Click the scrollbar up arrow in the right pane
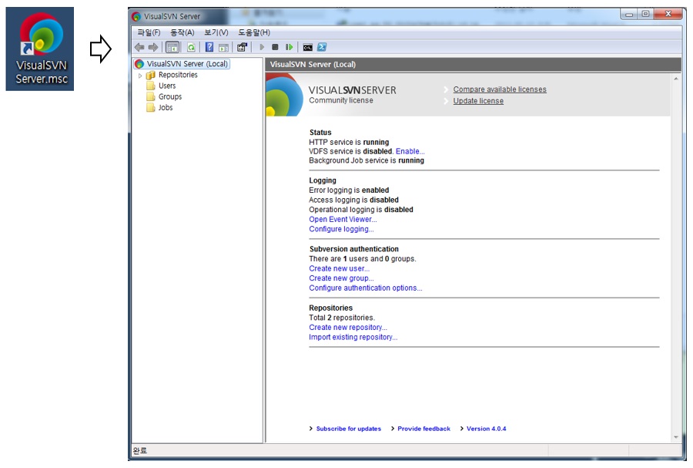Screen dimensions: 693x468 [676, 79]
